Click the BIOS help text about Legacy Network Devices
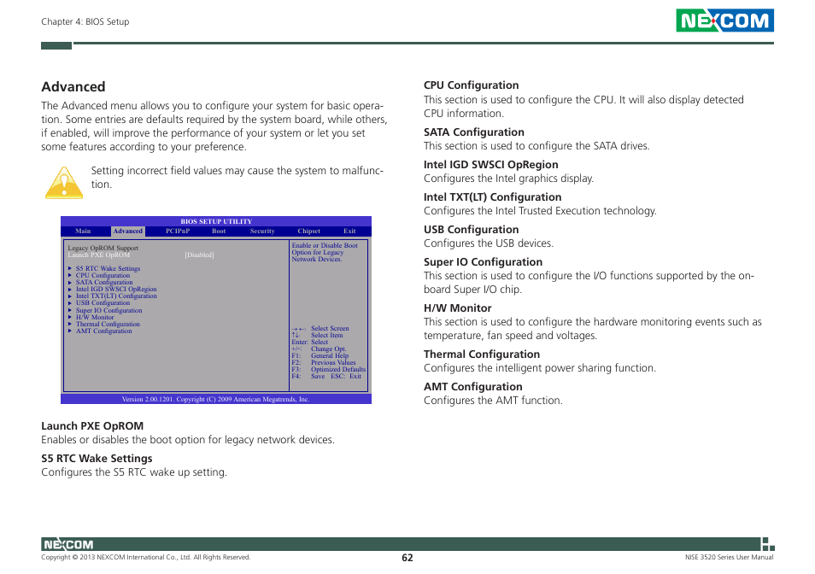This screenshot has height=574, width=815. coord(325,252)
